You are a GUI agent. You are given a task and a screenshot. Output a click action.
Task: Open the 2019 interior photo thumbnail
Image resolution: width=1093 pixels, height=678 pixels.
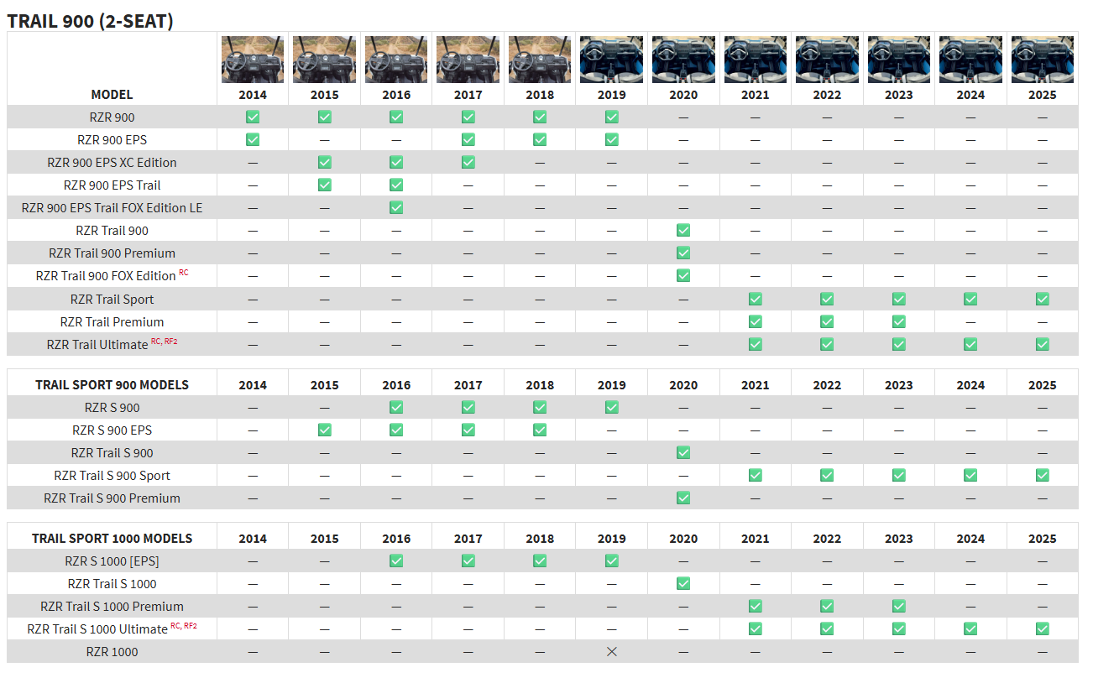pos(611,60)
